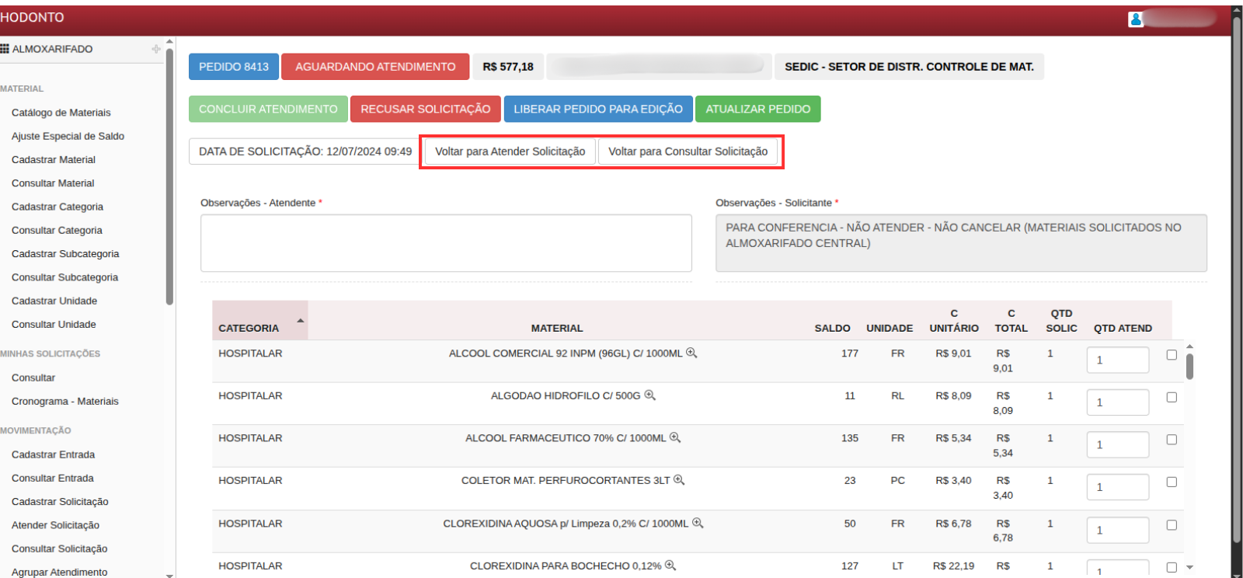Screen dimensions: 1243x578
Task: Go to Atender Solicitação menu item
Action: pyautogui.click(x=55, y=525)
